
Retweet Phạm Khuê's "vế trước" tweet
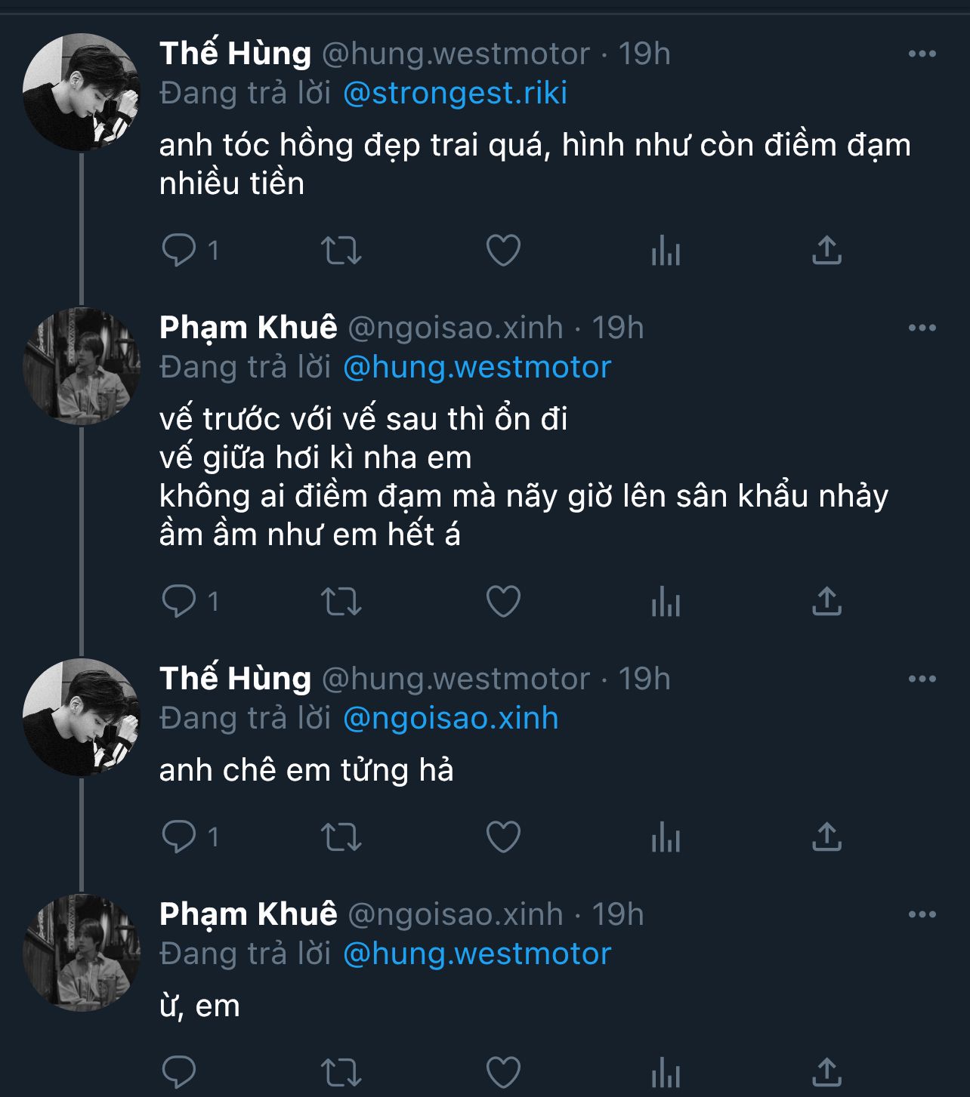coord(341,602)
